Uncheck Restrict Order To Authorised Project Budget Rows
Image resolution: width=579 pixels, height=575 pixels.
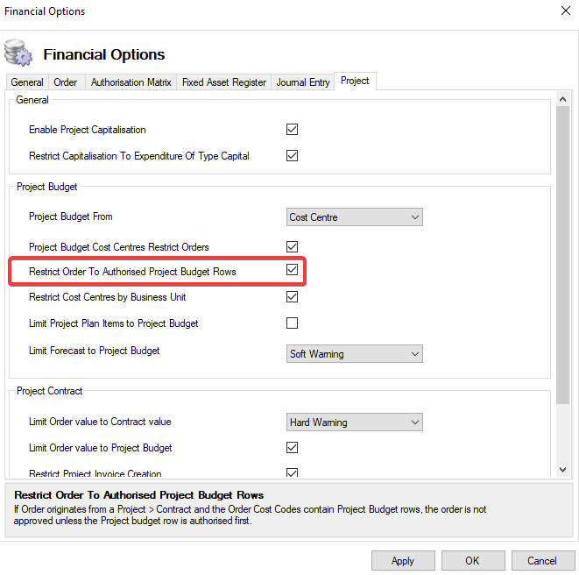pyautogui.click(x=293, y=271)
